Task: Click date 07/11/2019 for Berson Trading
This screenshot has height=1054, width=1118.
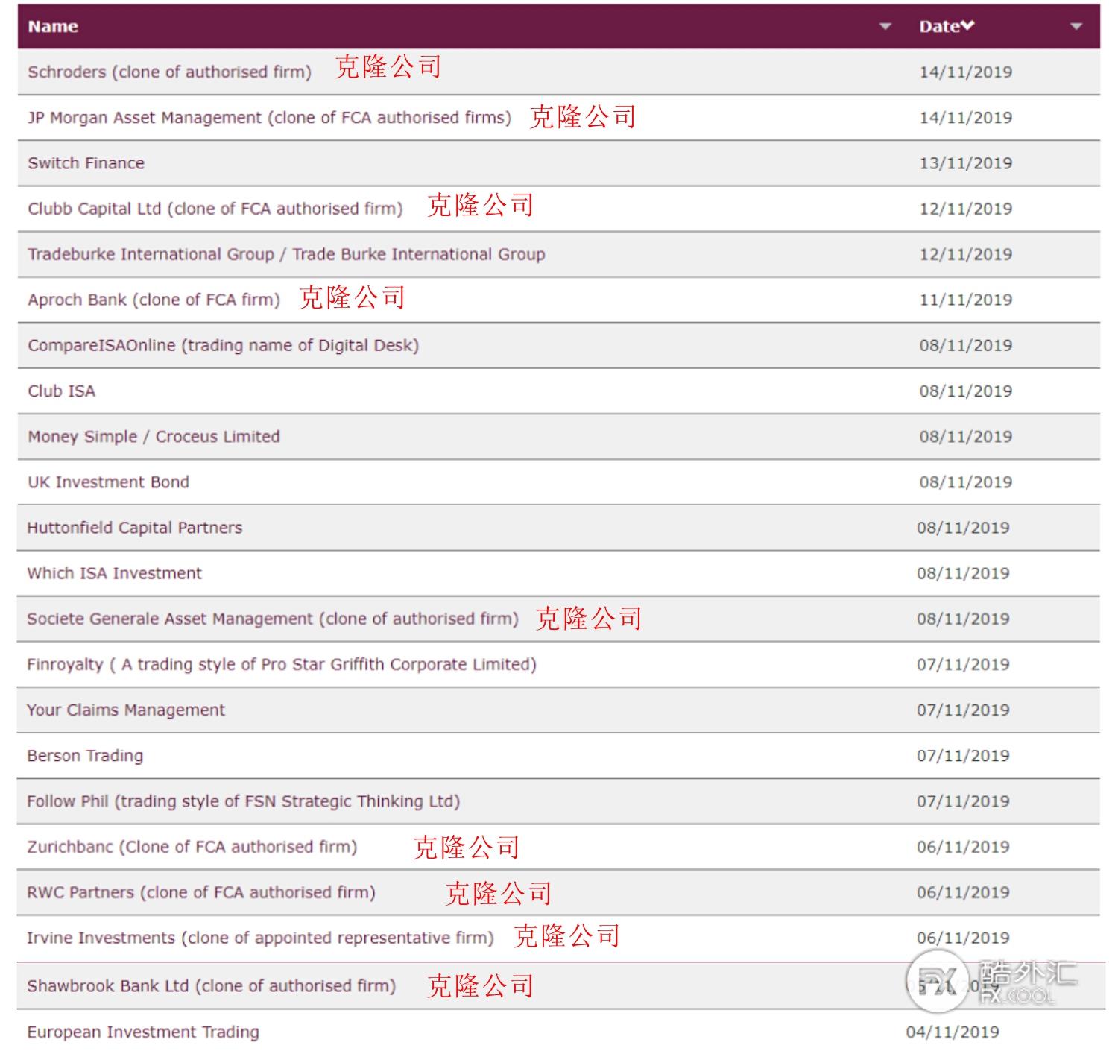Action: click(x=963, y=755)
